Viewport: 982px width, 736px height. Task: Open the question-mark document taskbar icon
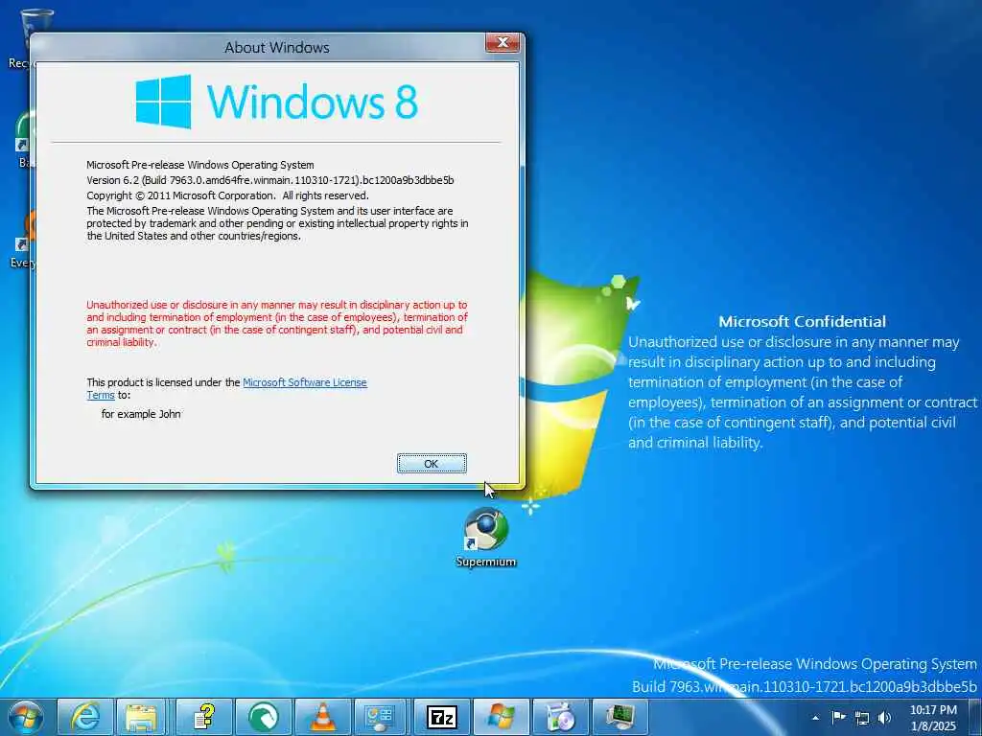204,717
